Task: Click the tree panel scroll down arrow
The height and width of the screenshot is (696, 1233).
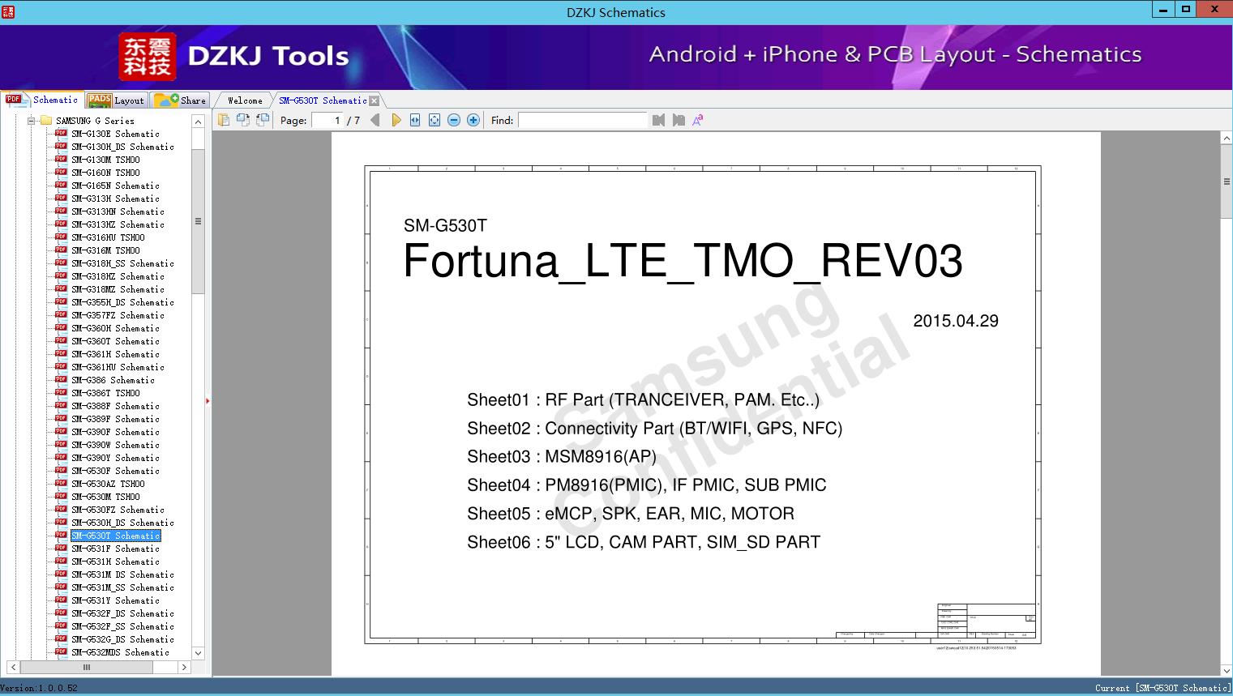Action: click(x=198, y=653)
